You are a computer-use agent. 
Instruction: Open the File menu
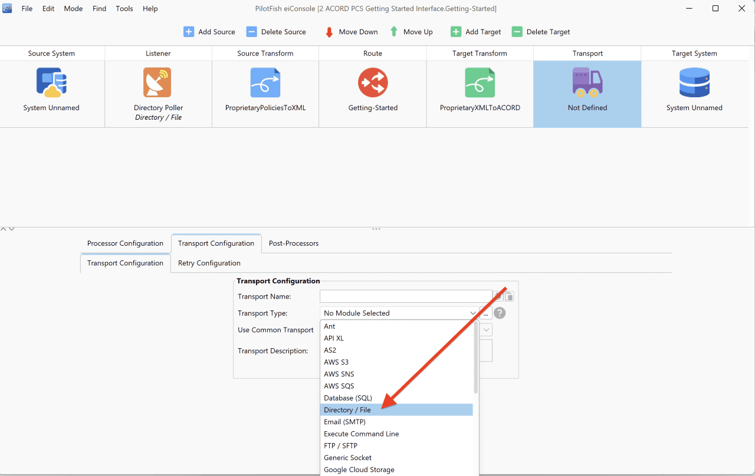pyautogui.click(x=27, y=9)
